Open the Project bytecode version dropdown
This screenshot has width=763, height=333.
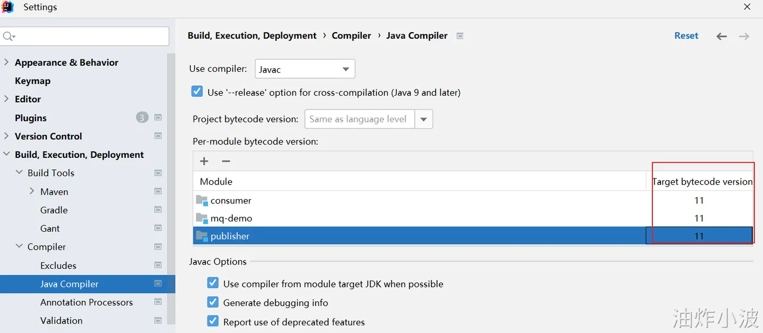pyautogui.click(x=423, y=119)
